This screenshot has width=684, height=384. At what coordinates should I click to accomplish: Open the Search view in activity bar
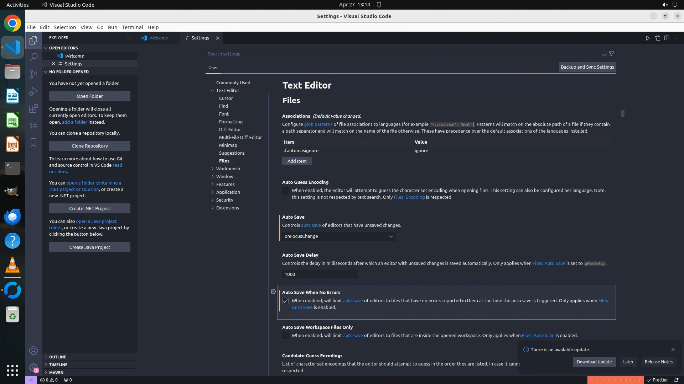point(33,57)
